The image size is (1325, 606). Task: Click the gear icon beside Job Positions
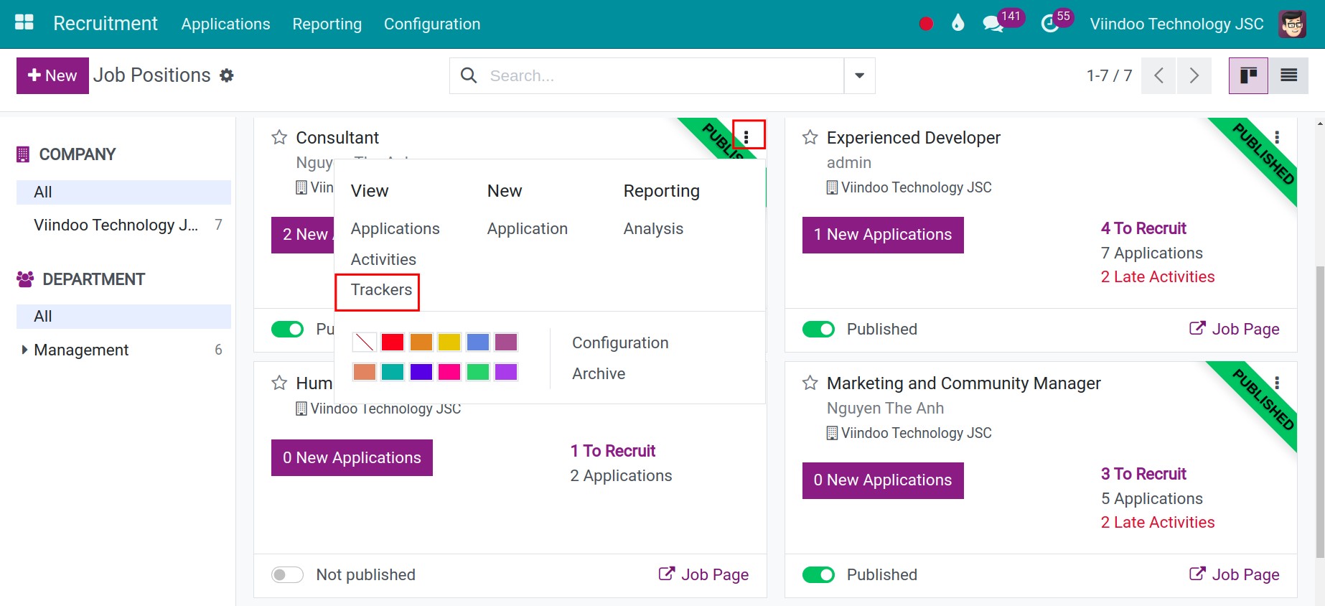point(227,75)
